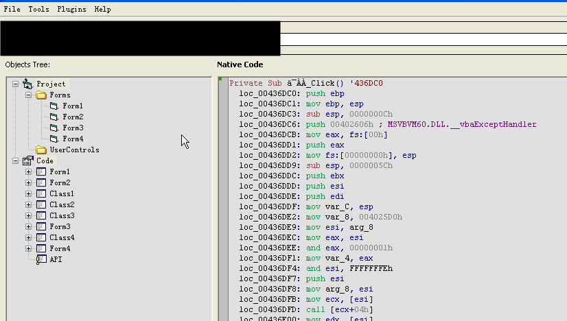Viewport: 567px width, 321px height.
Task: Click the 'Private Sub' declaration line
Action: [306, 83]
